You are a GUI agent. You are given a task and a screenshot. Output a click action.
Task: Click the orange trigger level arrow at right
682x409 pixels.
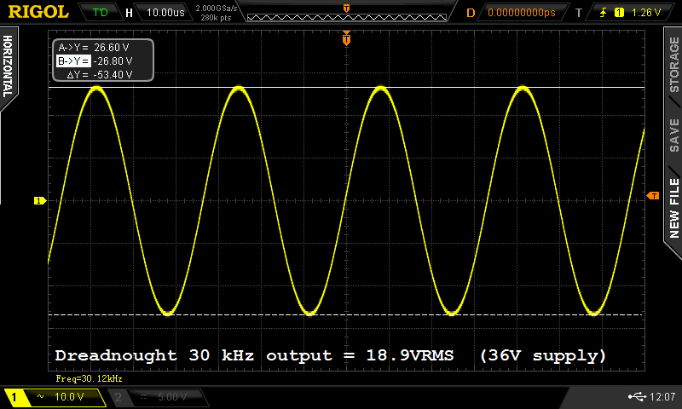pyautogui.click(x=653, y=196)
